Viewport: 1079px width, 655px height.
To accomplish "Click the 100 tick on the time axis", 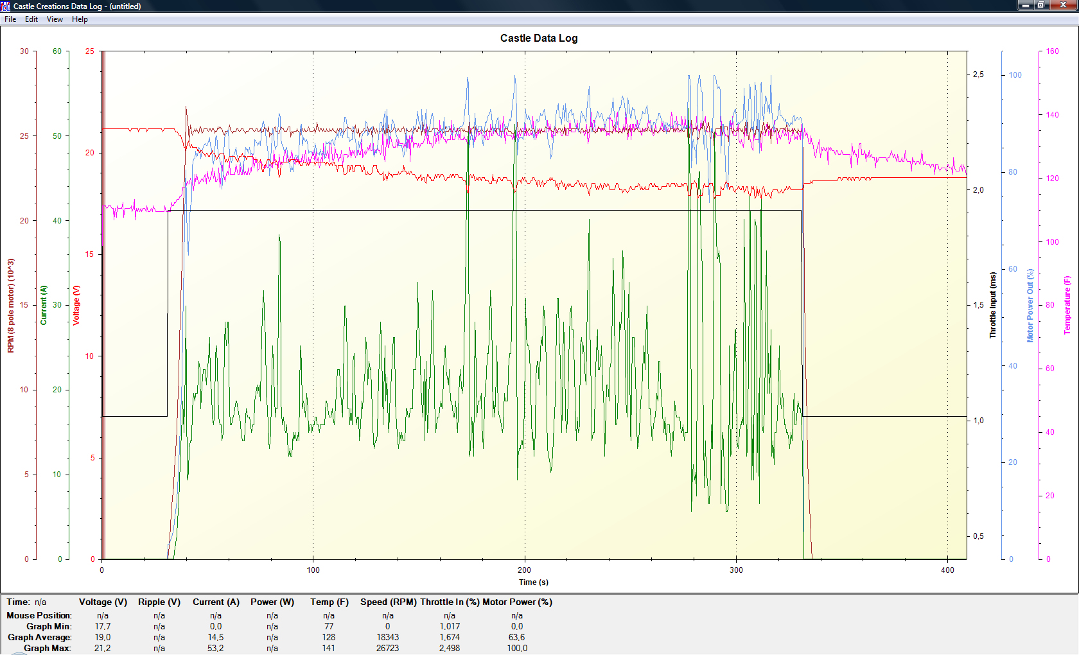I will click(x=313, y=570).
